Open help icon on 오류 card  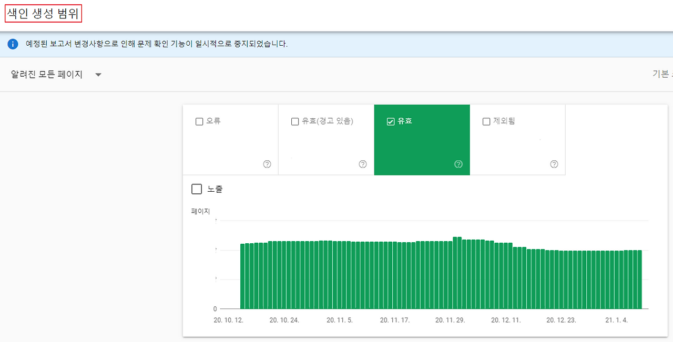coord(267,164)
